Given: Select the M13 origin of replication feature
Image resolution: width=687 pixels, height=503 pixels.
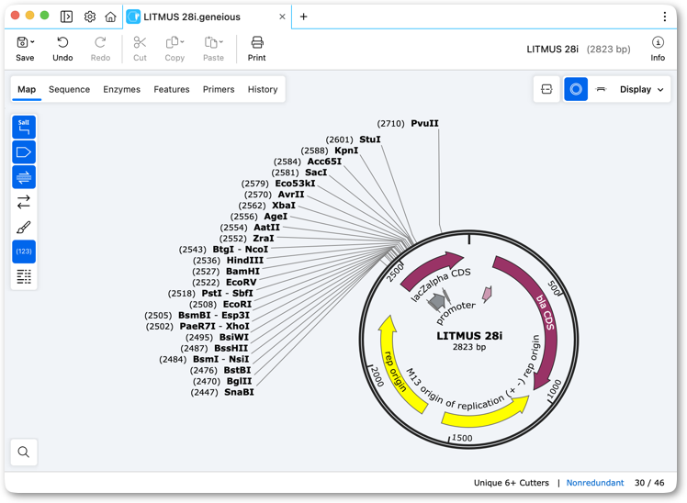Looking at the screenshot, I should [489, 413].
